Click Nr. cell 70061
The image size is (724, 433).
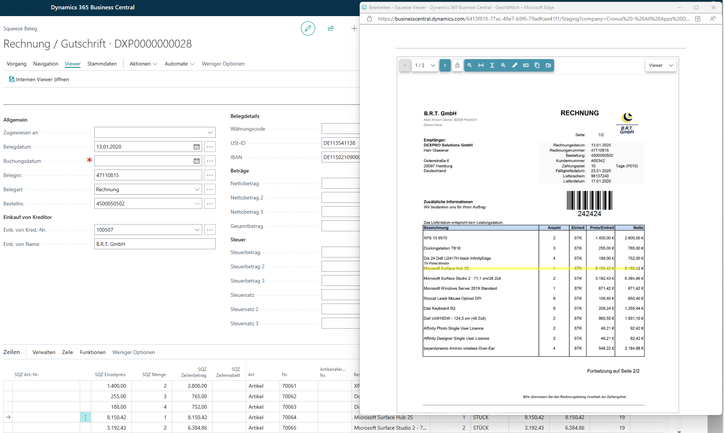click(299, 386)
